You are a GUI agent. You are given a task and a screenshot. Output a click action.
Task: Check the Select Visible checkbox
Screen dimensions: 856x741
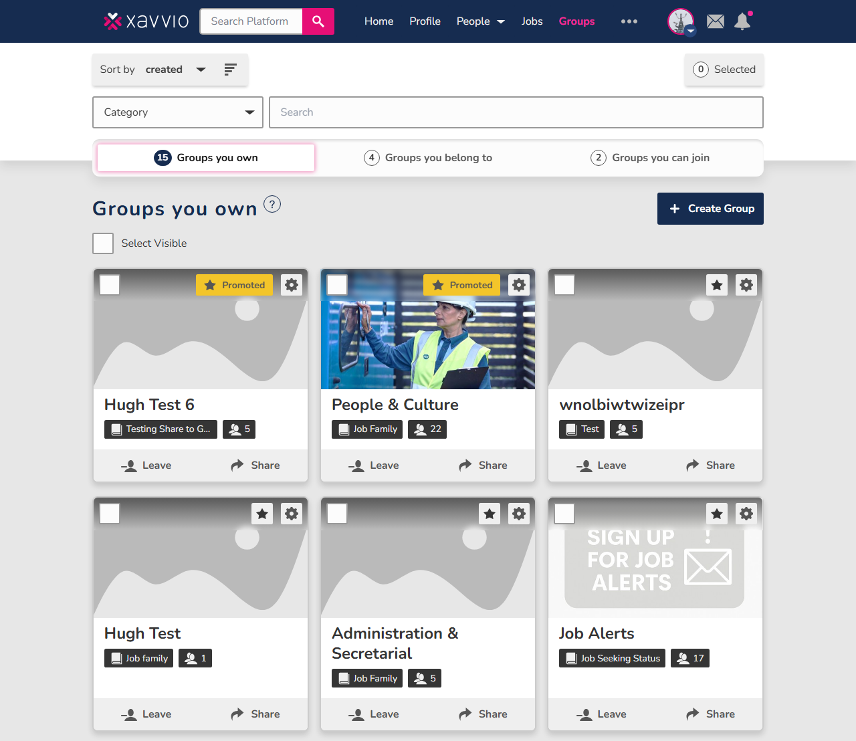click(103, 243)
